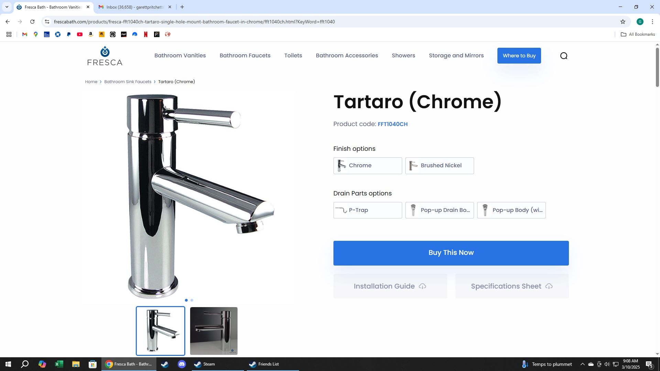Screen dimensions: 660x371
Task: Choose the Pop-up Body (wi... option
Action: (511, 210)
